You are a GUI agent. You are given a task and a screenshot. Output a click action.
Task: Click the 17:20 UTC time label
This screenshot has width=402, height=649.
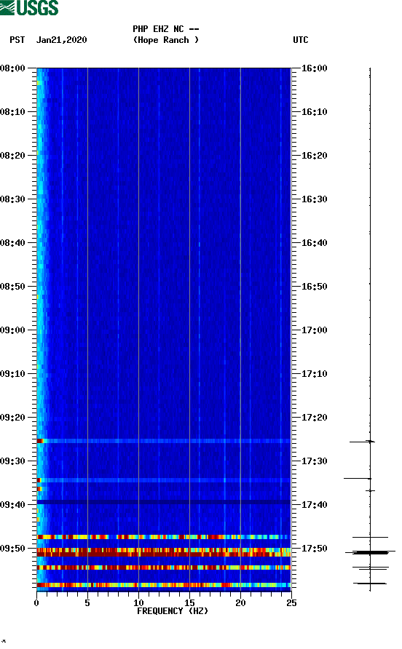coord(314,418)
